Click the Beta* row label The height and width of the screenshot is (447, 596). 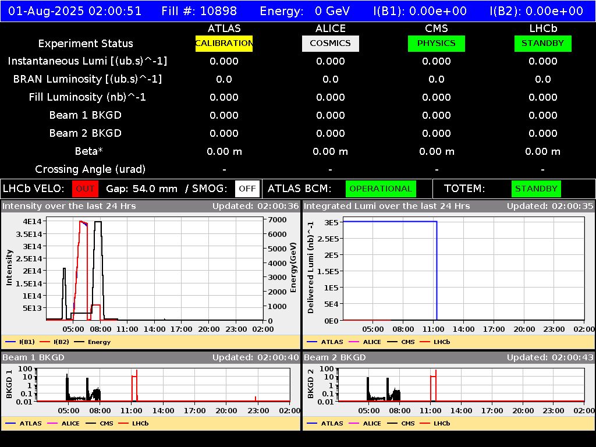[89, 151]
